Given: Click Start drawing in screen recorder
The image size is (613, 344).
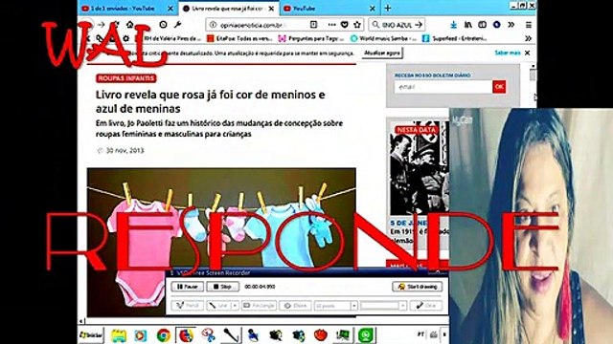Looking at the screenshot, I should point(418,287).
